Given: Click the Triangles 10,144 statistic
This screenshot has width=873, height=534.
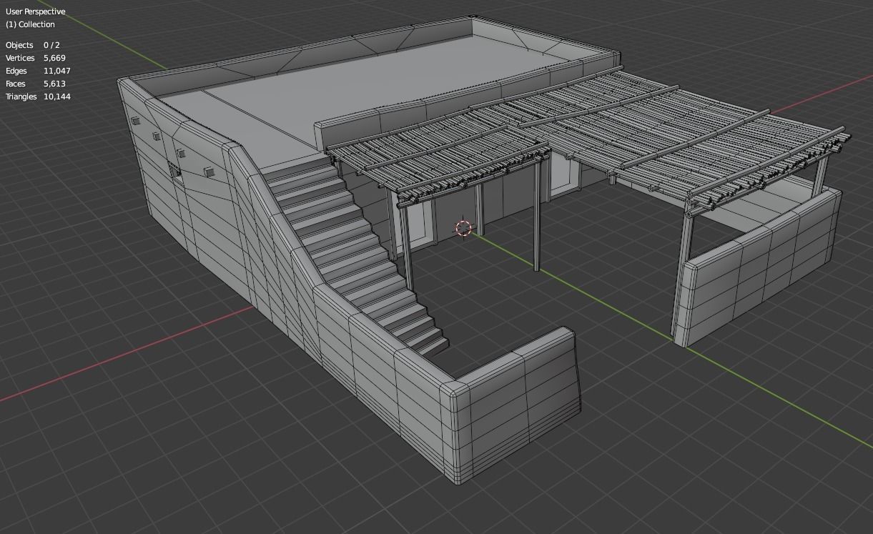Looking at the screenshot, I should tap(38, 97).
